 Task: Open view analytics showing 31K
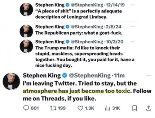click(x=107, y=108)
